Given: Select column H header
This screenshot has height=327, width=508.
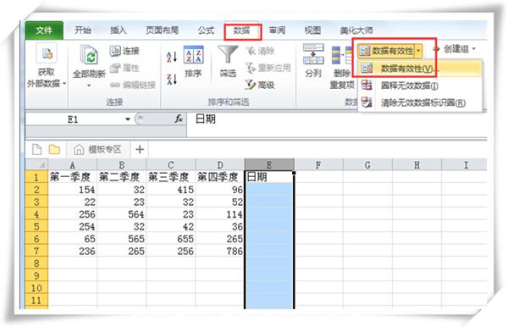Looking at the screenshot, I should click(417, 165).
